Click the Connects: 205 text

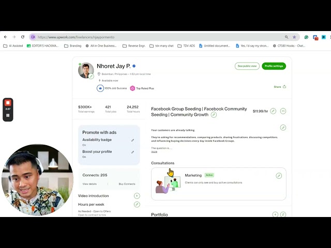95,175
